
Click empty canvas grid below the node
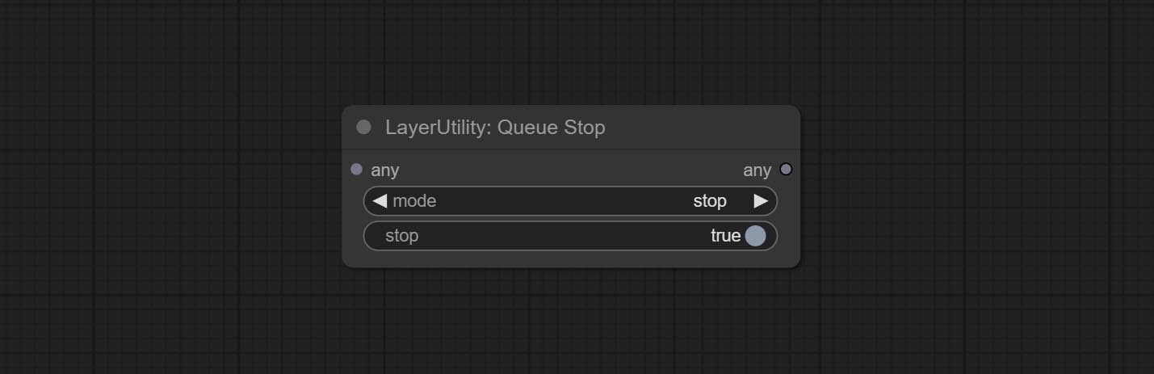pos(570,323)
